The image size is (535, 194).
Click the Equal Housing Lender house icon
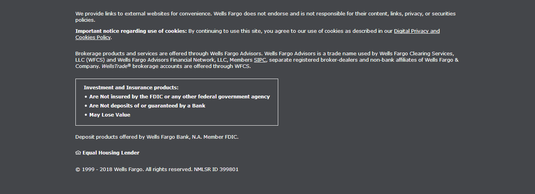(x=78, y=153)
